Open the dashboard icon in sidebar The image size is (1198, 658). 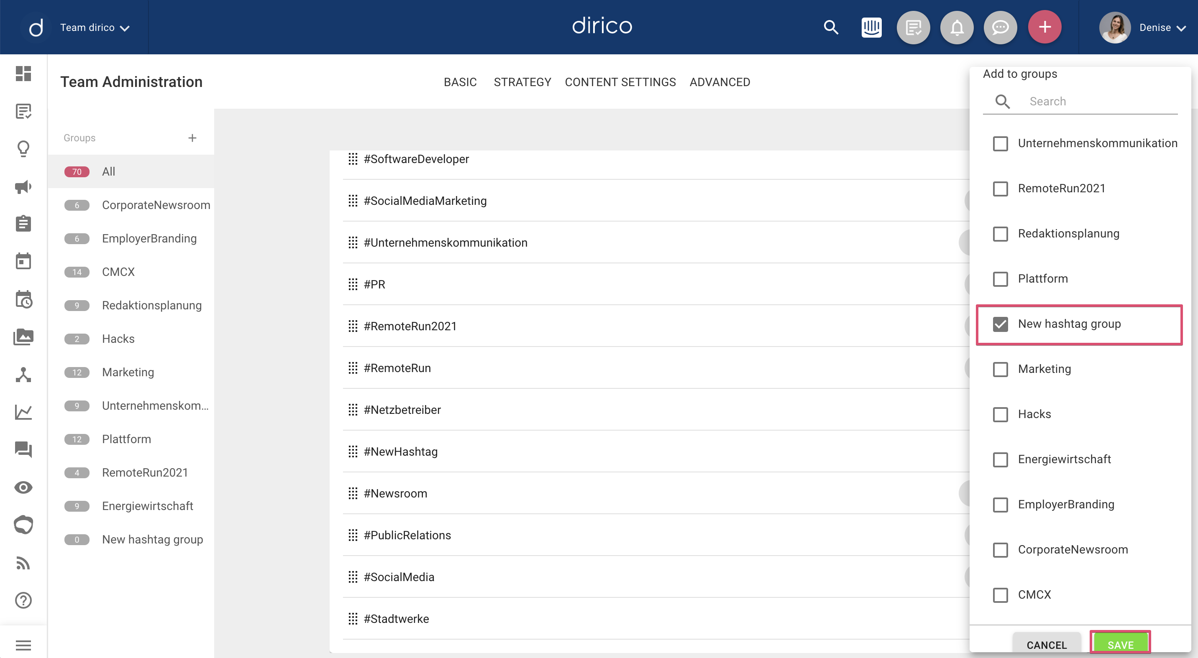[x=23, y=74]
